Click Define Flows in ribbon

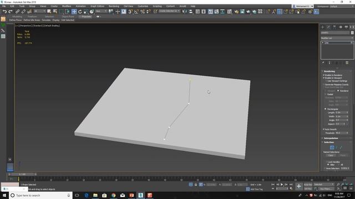(x=16, y=20)
